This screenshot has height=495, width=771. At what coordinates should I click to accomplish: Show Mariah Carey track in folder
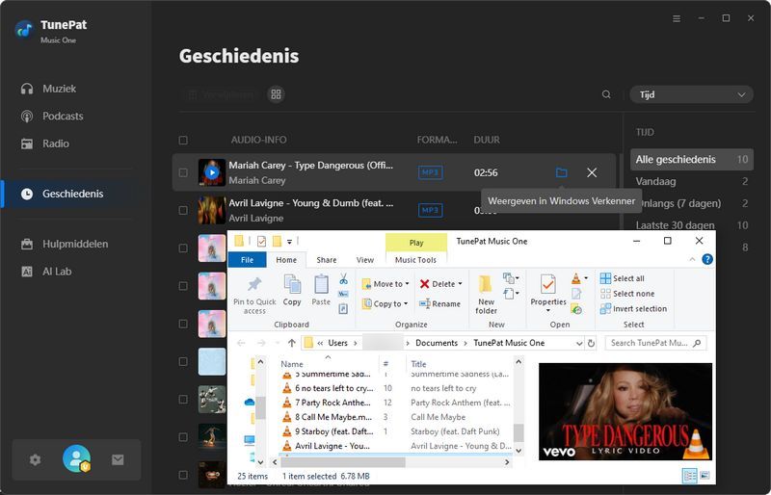click(x=561, y=172)
